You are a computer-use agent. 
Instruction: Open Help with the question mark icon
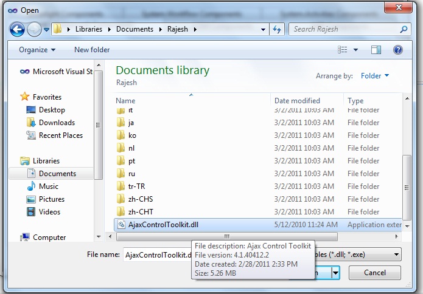(x=398, y=50)
